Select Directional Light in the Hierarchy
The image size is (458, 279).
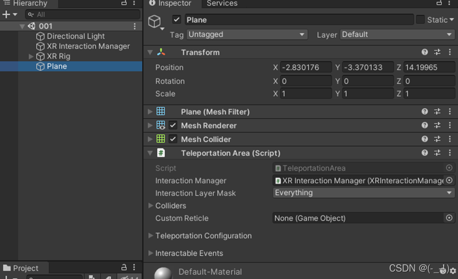[x=76, y=36]
